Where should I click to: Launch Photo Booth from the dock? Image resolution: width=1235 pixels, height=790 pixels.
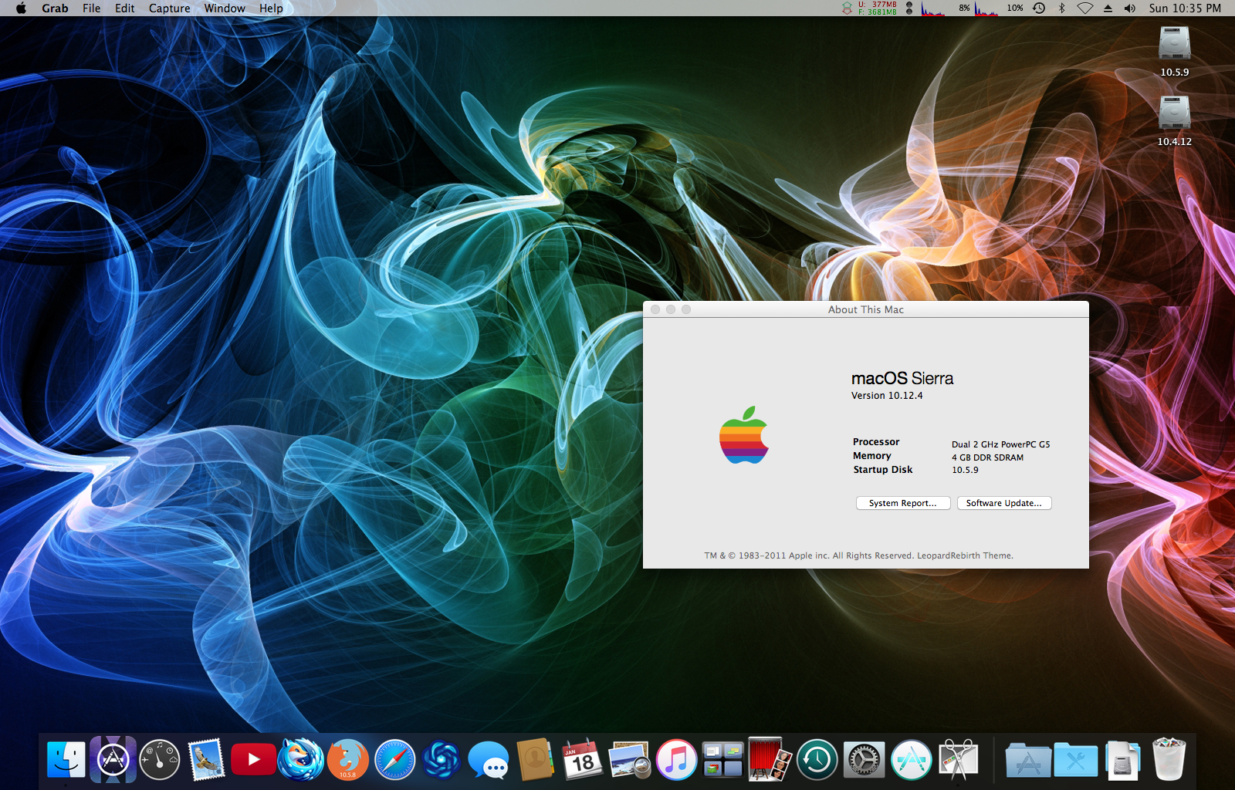770,760
